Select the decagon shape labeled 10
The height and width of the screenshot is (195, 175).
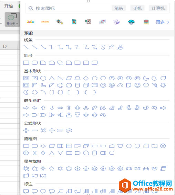click(x=129, y=78)
